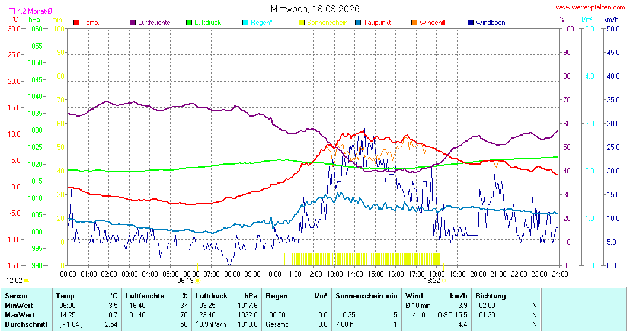Click the sun icon beside 12:02
Screen dimensions: 627x331
[27, 281]
